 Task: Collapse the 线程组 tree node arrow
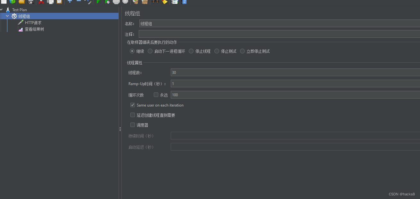[7, 16]
